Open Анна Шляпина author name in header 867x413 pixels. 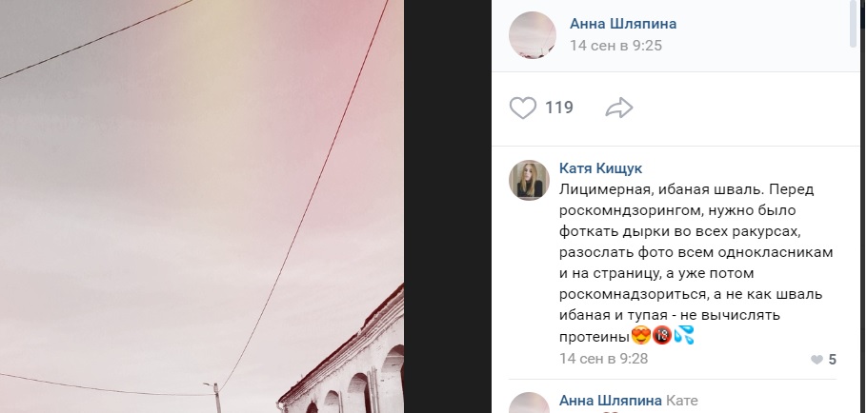click(x=623, y=25)
